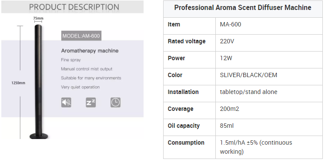Click the sleep mode ZZ icon

click(x=91, y=103)
